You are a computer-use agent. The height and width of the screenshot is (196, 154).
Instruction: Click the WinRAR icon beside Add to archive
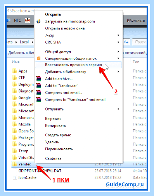(x=38, y=79)
